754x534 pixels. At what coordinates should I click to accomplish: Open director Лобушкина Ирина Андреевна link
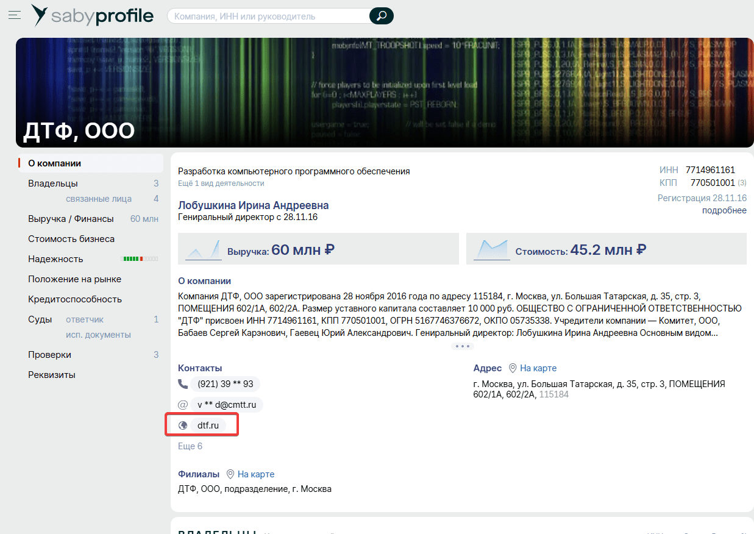coord(253,205)
